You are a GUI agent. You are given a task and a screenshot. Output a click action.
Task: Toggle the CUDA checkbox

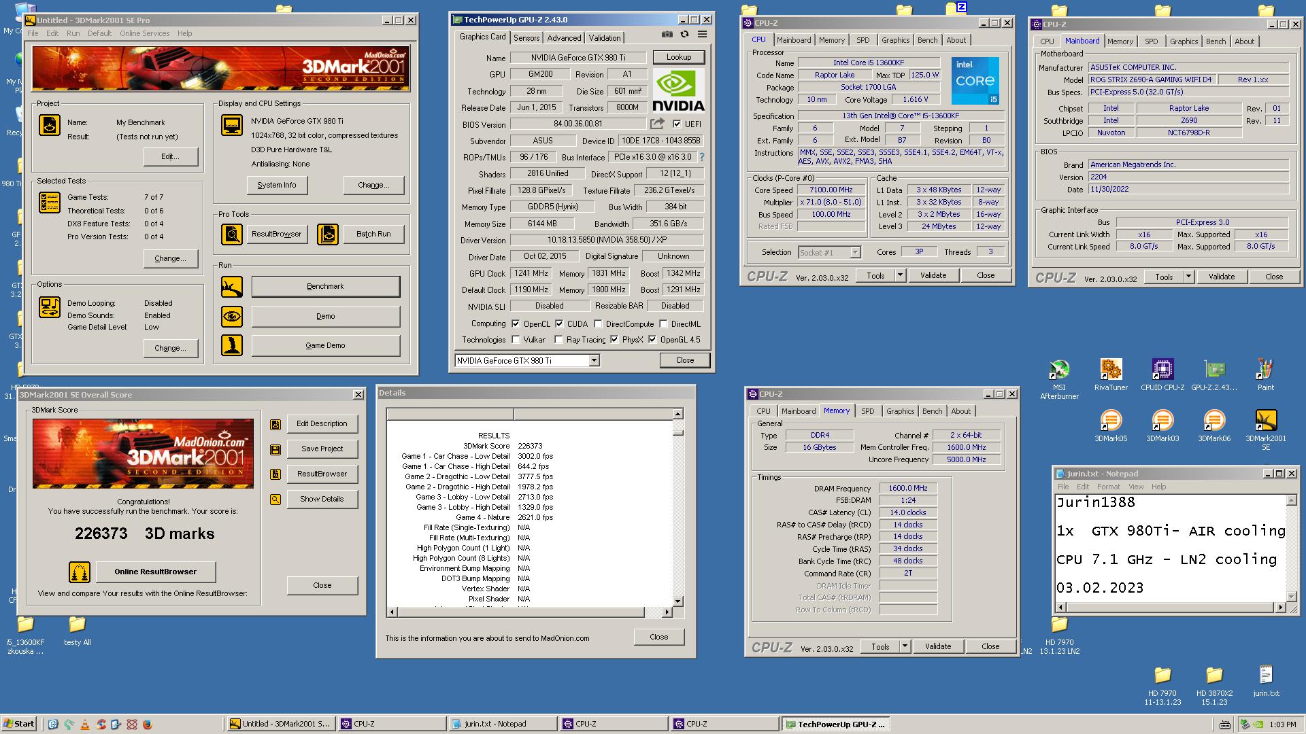(559, 324)
